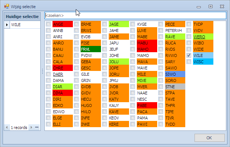
Task: Tick the NAAE checkbox
Action: [133, 93]
